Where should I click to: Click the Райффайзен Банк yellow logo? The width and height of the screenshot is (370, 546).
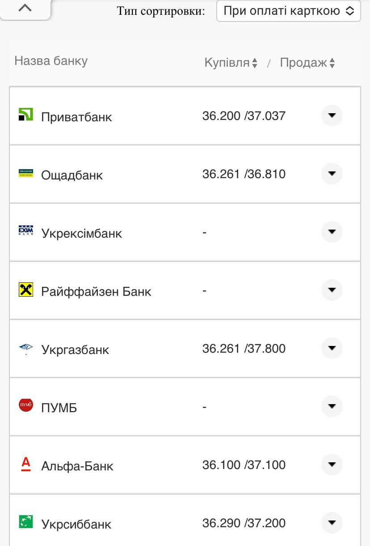[26, 290]
